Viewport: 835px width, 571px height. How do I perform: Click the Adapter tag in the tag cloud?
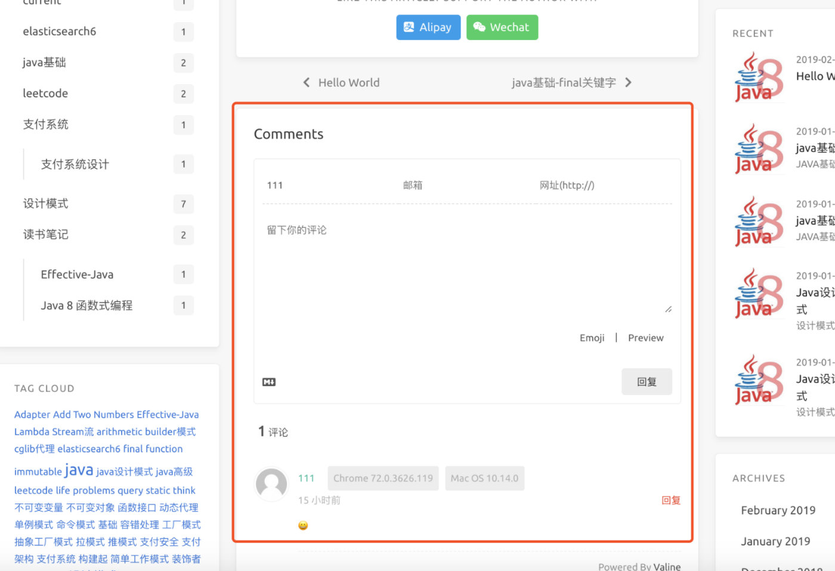click(x=32, y=414)
